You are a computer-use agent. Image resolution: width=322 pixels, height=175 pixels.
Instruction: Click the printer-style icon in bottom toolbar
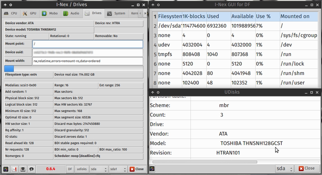[x=23, y=169]
